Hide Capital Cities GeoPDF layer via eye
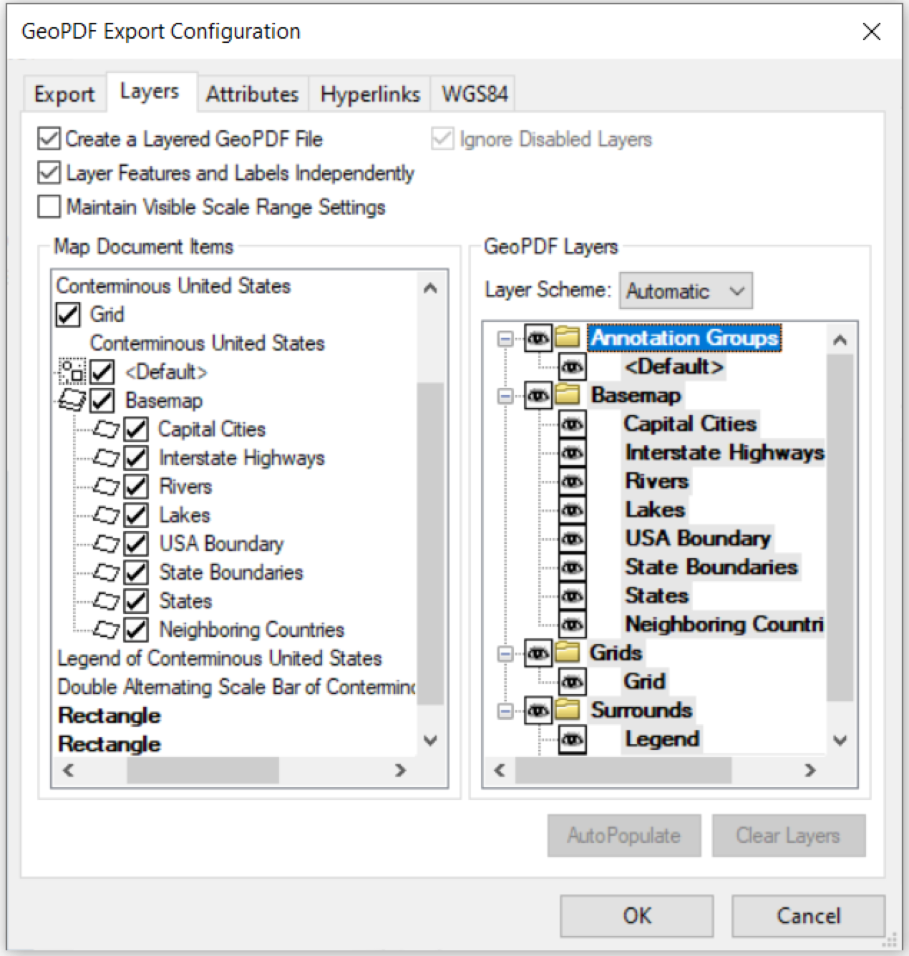 click(x=572, y=424)
